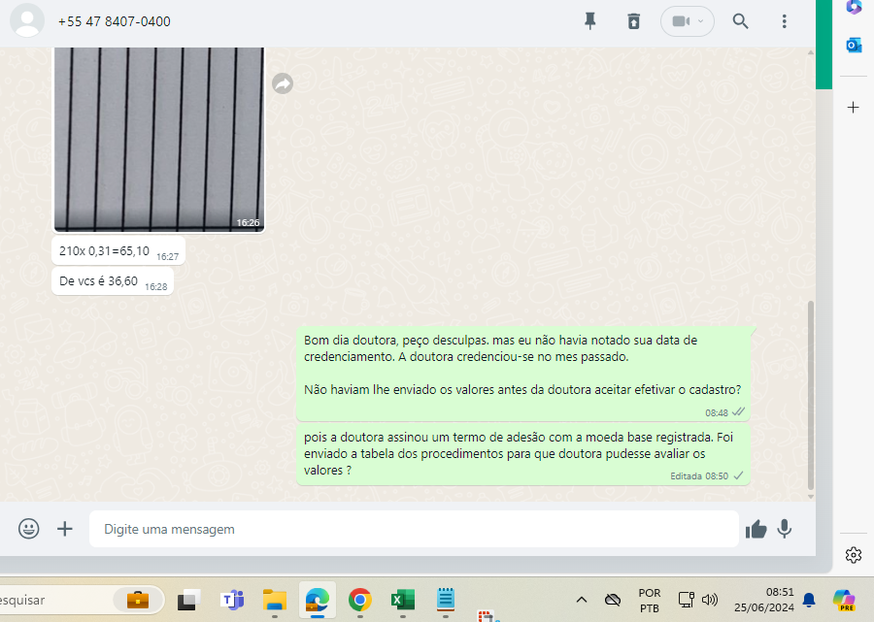Pin this chat with the pushpin icon
Screen dimensions: 874x622
(x=589, y=21)
